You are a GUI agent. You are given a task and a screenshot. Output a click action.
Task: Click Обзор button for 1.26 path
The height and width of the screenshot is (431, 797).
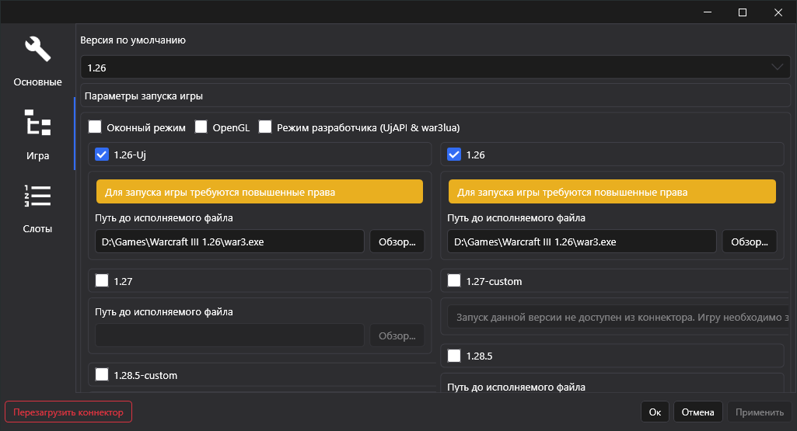(x=750, y=242)
